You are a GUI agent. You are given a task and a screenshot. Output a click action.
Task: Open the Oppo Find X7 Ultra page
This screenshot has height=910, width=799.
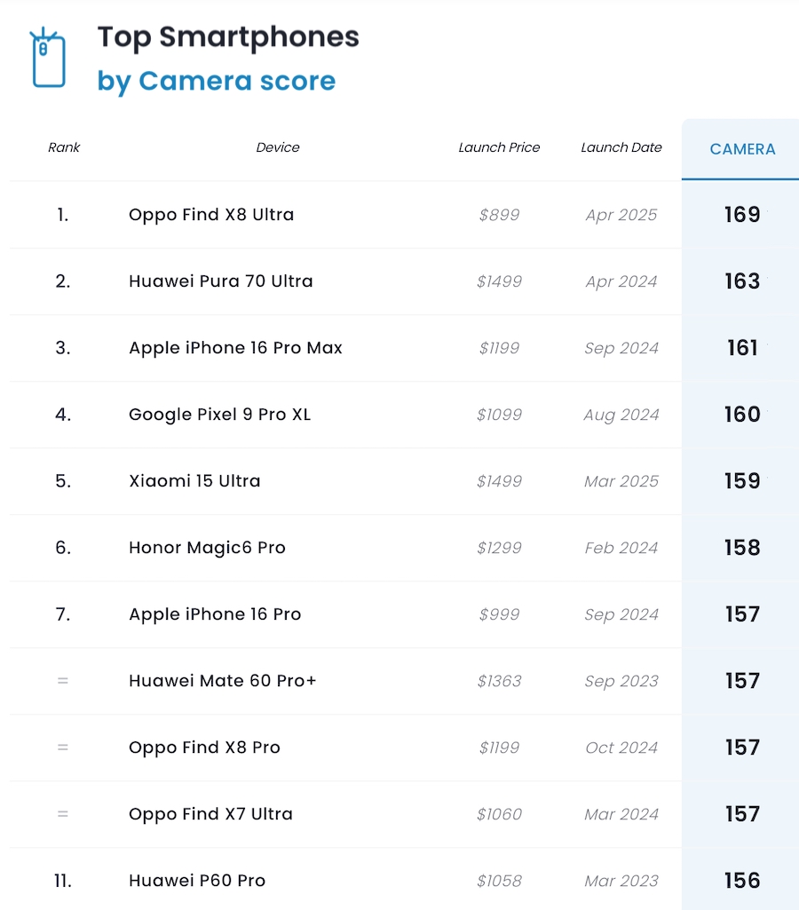point(210,814)
